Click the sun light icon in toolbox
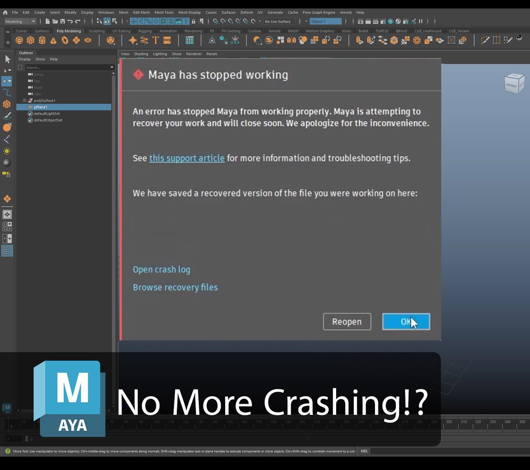Screen dimensions: 530x470 coord(7,151)
